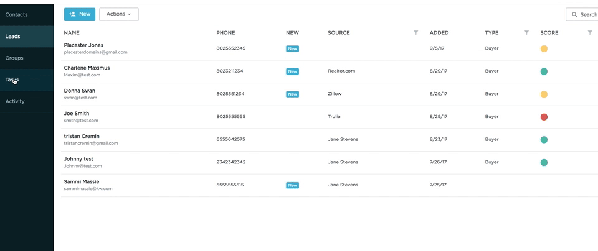Viewport: 598px width, 251px height.
Task: Click email smith@test.com
Action: pos(81,121)
